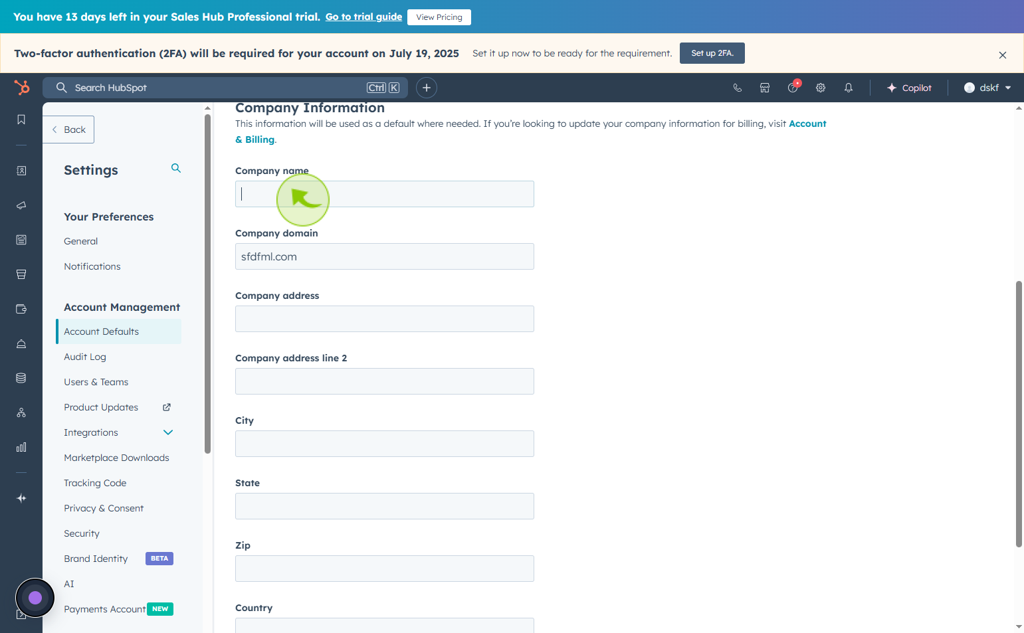Open the Reporting bar chart icon
1024x633 pixels.
tap(21, 447)
